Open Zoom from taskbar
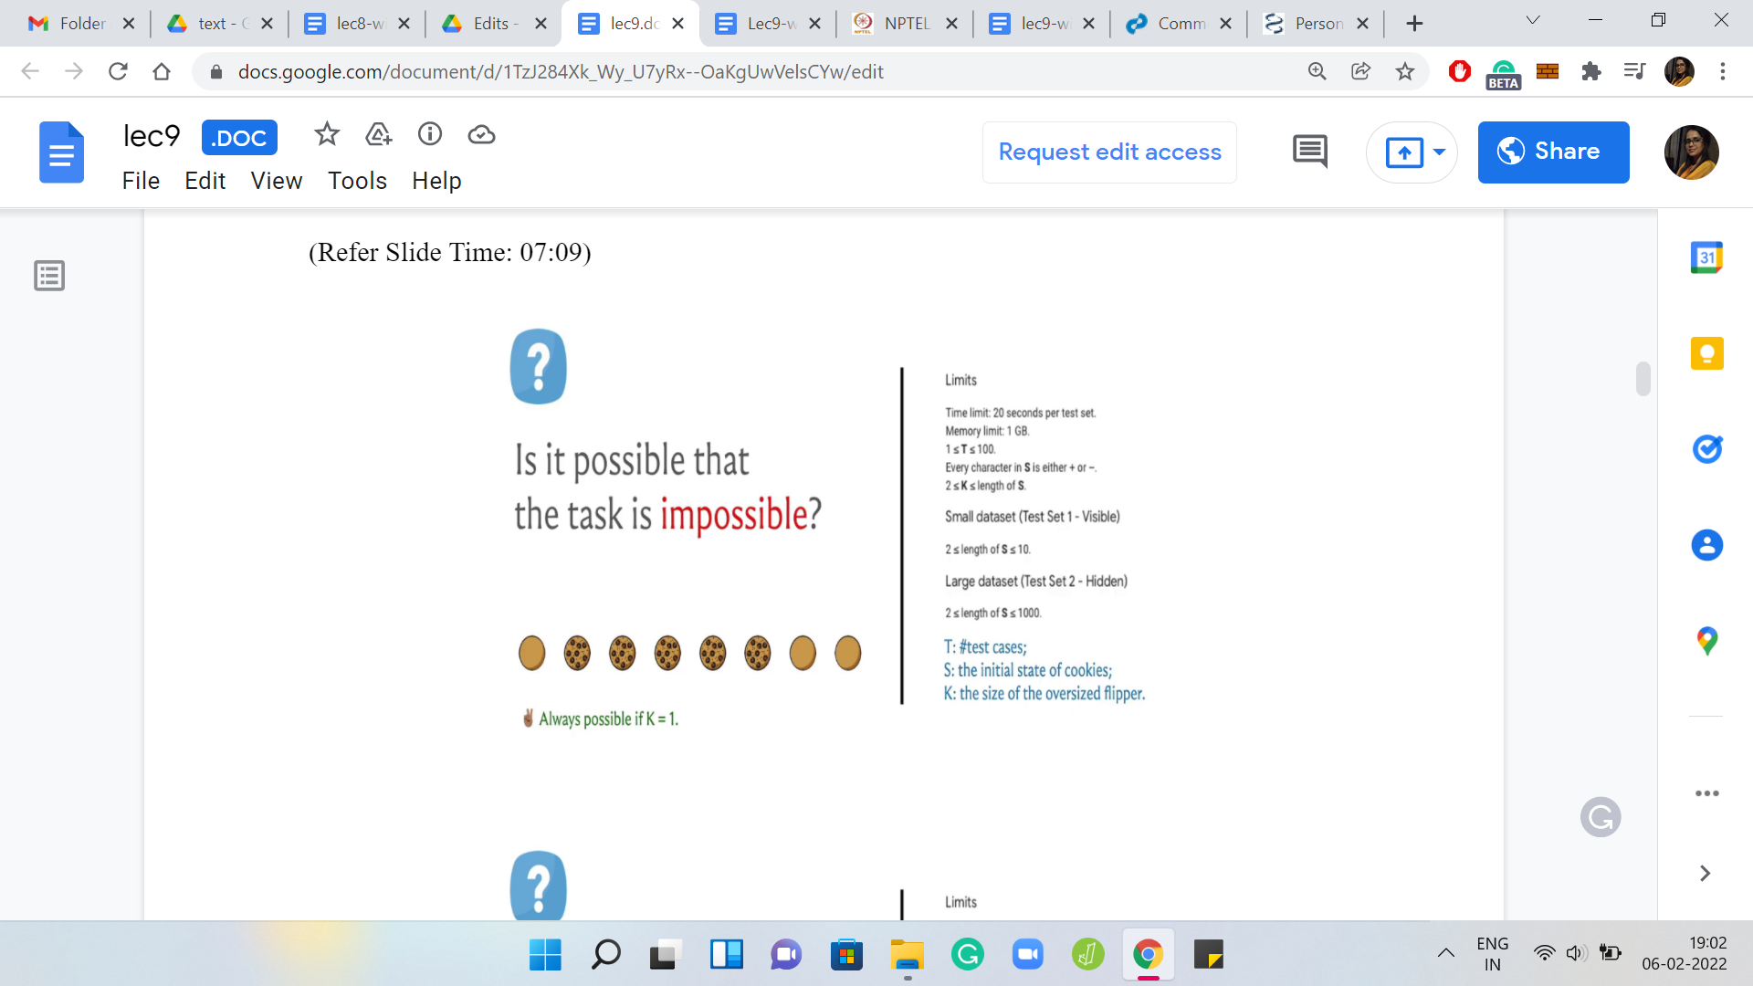The width and height of the screenshot is (1753, 986). point(1027,955)
